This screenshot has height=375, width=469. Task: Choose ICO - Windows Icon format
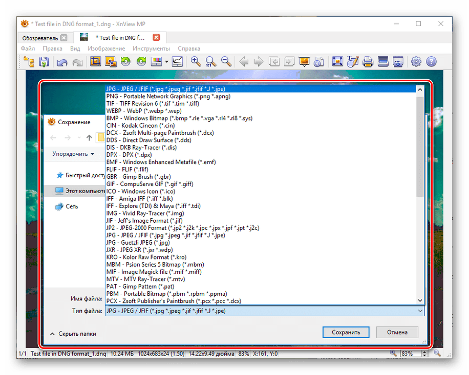pos(261,192)
